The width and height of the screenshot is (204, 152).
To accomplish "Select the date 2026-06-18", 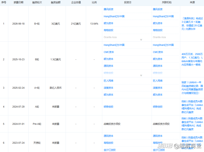I will coord(18,24).
